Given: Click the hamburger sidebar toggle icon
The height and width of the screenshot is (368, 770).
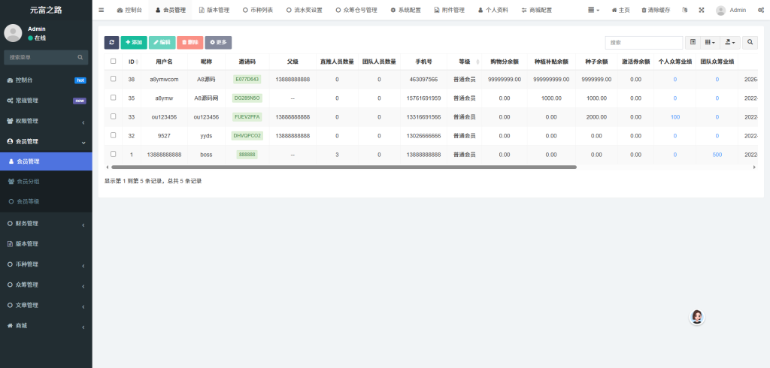Looking at the screenshot, I should 102,10.
